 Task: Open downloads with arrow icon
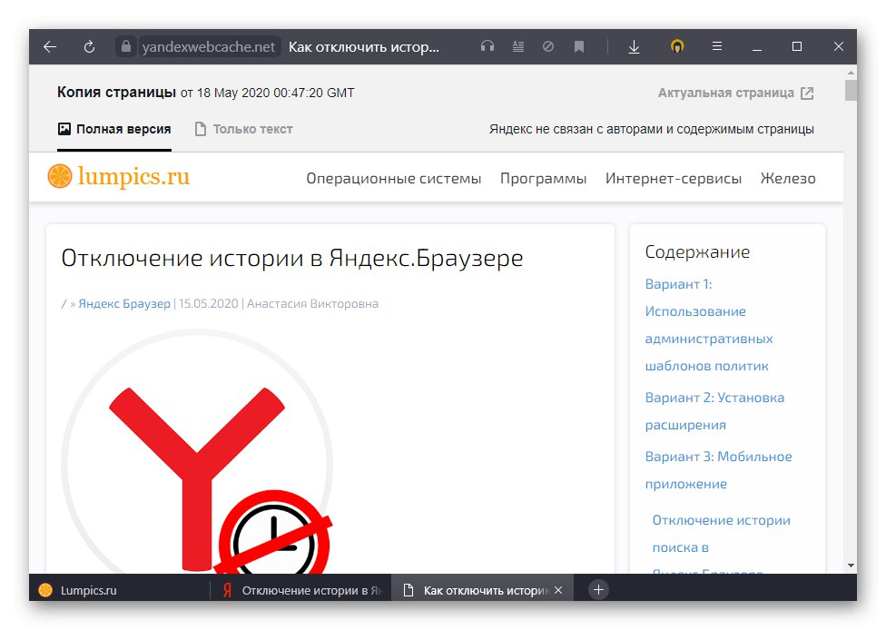(x=634, y=46)
